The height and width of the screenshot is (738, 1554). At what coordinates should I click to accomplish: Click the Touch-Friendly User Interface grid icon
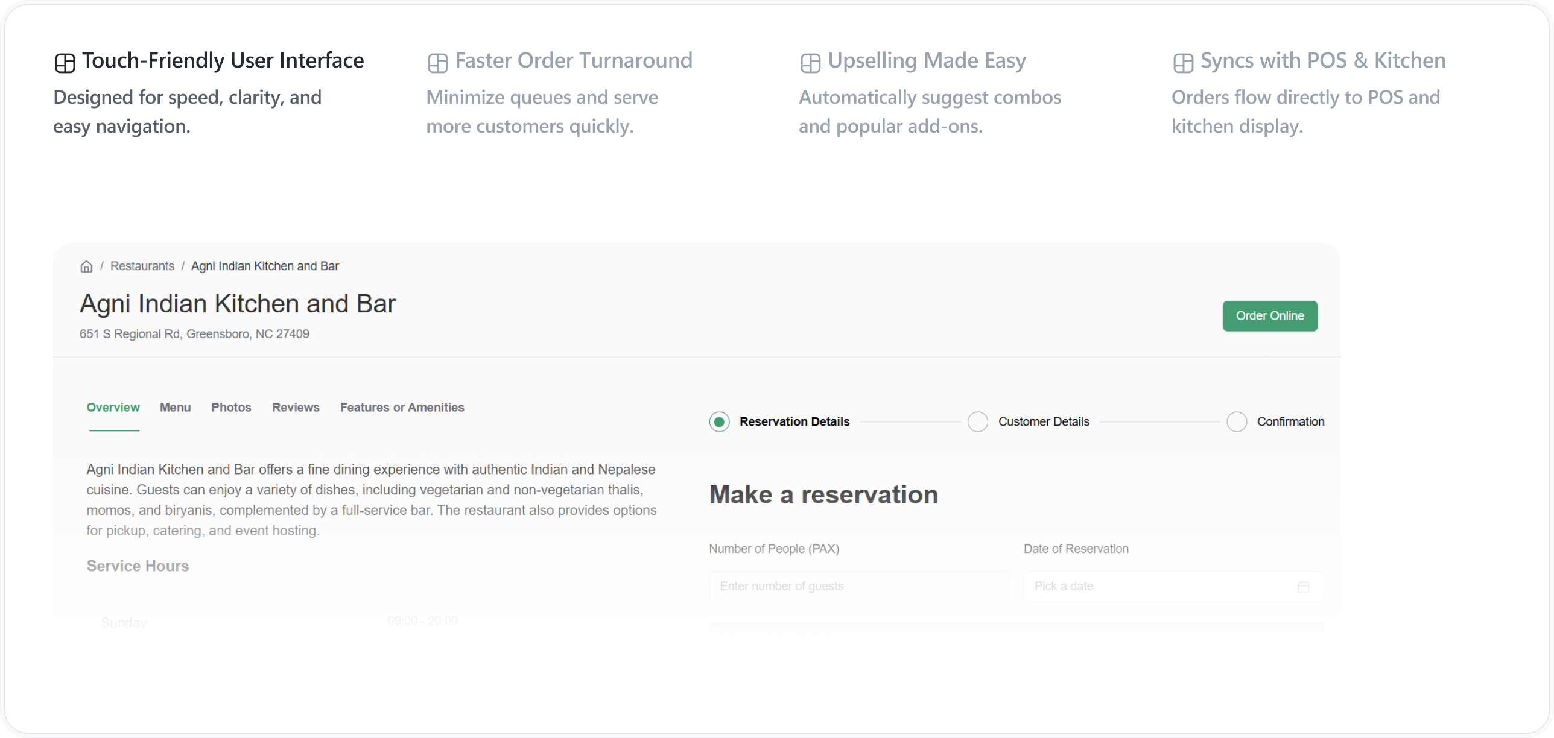pyautogui.click(x=65, y=63)
